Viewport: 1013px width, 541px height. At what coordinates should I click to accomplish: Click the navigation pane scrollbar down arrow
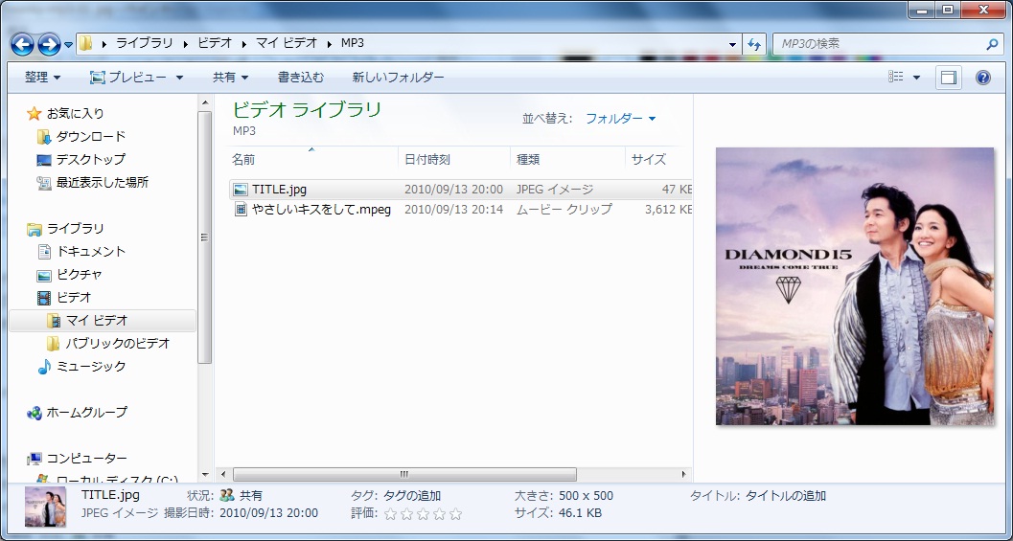(205, 475)
